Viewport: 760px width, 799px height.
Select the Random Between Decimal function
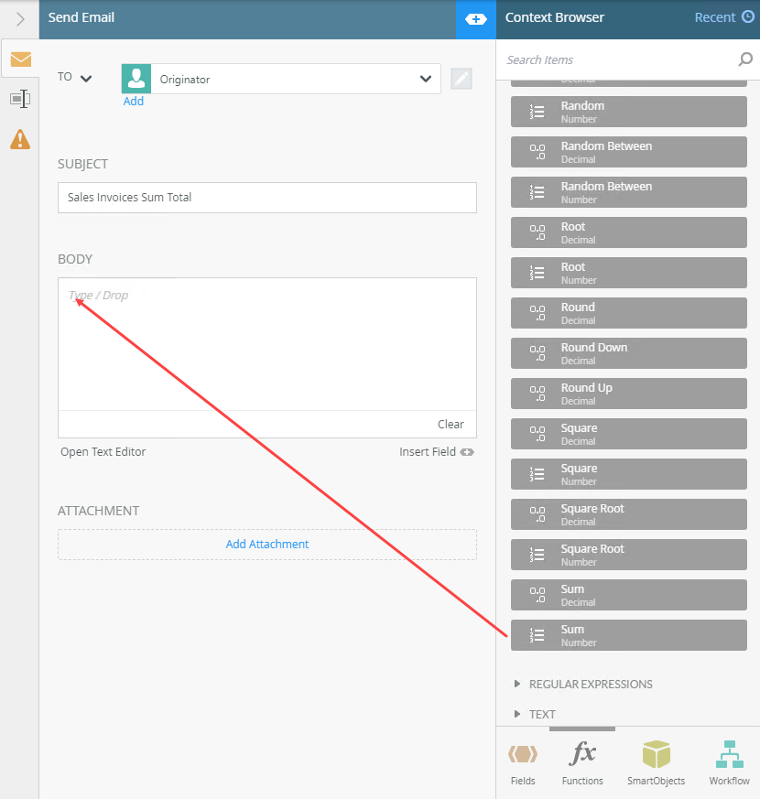point(629,152)
